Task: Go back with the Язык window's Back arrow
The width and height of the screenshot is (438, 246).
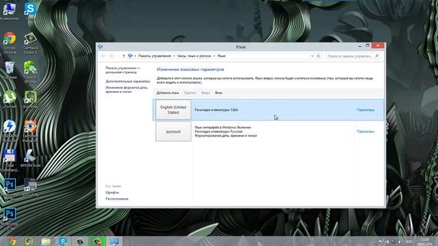Action: tap(103, 56)
